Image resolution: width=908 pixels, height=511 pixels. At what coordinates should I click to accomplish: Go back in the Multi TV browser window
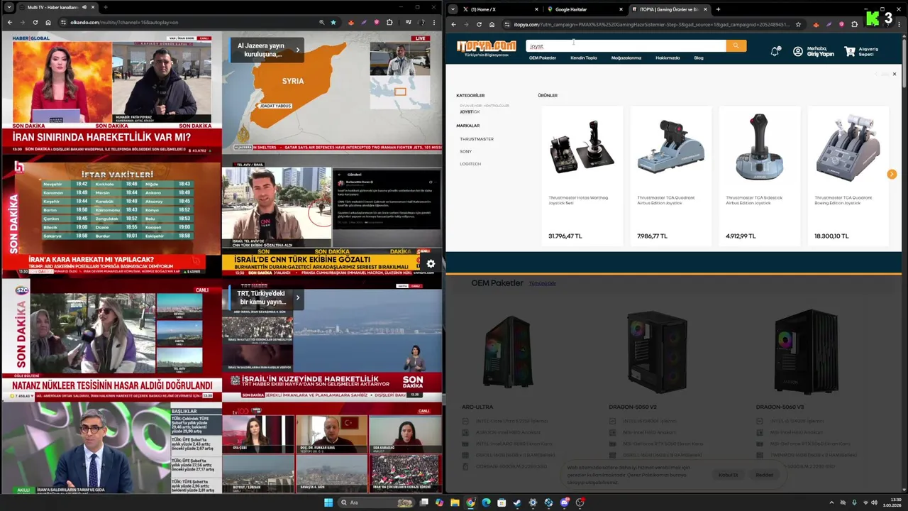coord(9,22)
